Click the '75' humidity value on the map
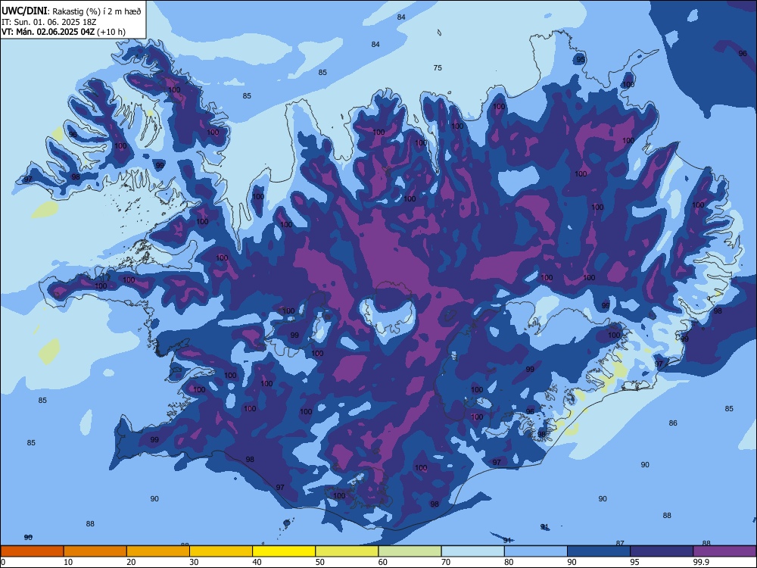This screenshot has width=757, height=568. 438,68
